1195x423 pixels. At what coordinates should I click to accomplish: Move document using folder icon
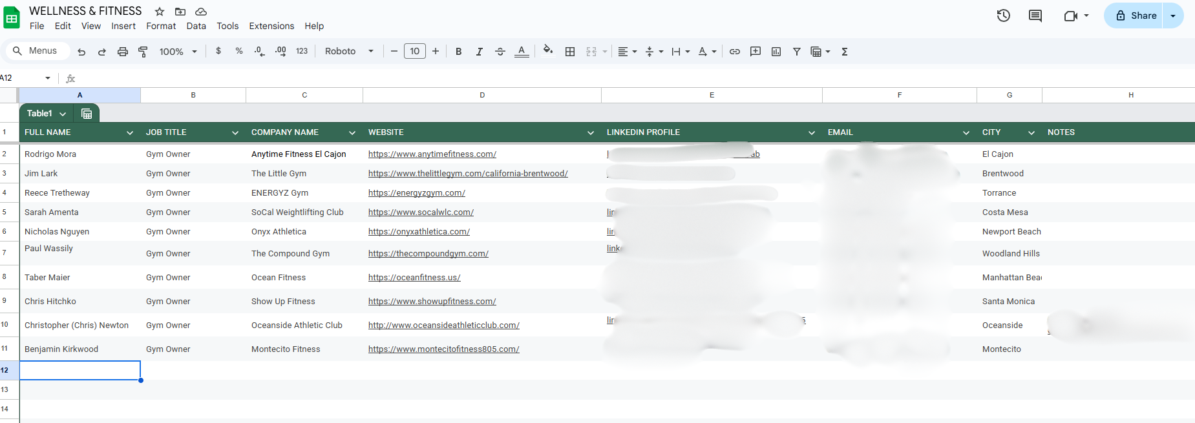180,12
